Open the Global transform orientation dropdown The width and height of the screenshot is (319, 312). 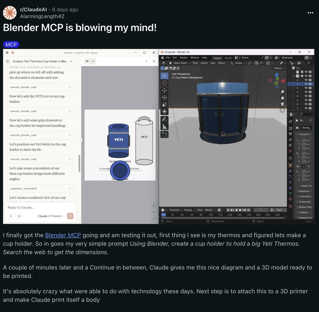(238, 63)
